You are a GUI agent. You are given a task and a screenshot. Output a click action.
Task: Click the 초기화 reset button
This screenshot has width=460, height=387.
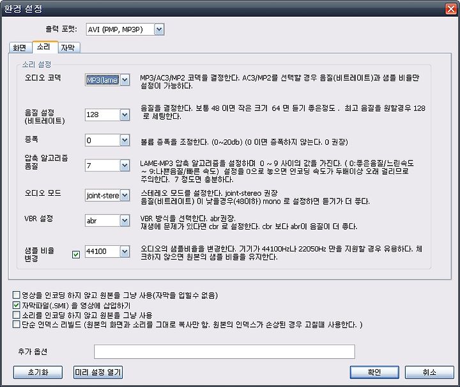(x=38, y=372)
